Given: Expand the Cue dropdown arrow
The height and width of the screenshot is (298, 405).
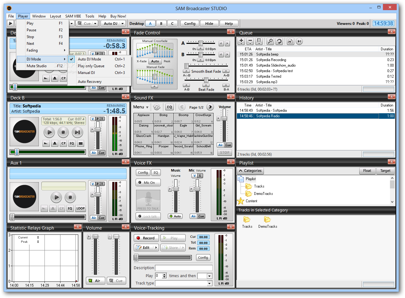Looking at the screenshot, I should [x=95, y=23].
